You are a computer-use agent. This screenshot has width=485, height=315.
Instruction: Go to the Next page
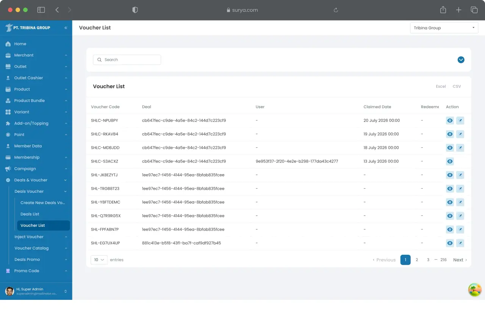[x=460, y=260]
